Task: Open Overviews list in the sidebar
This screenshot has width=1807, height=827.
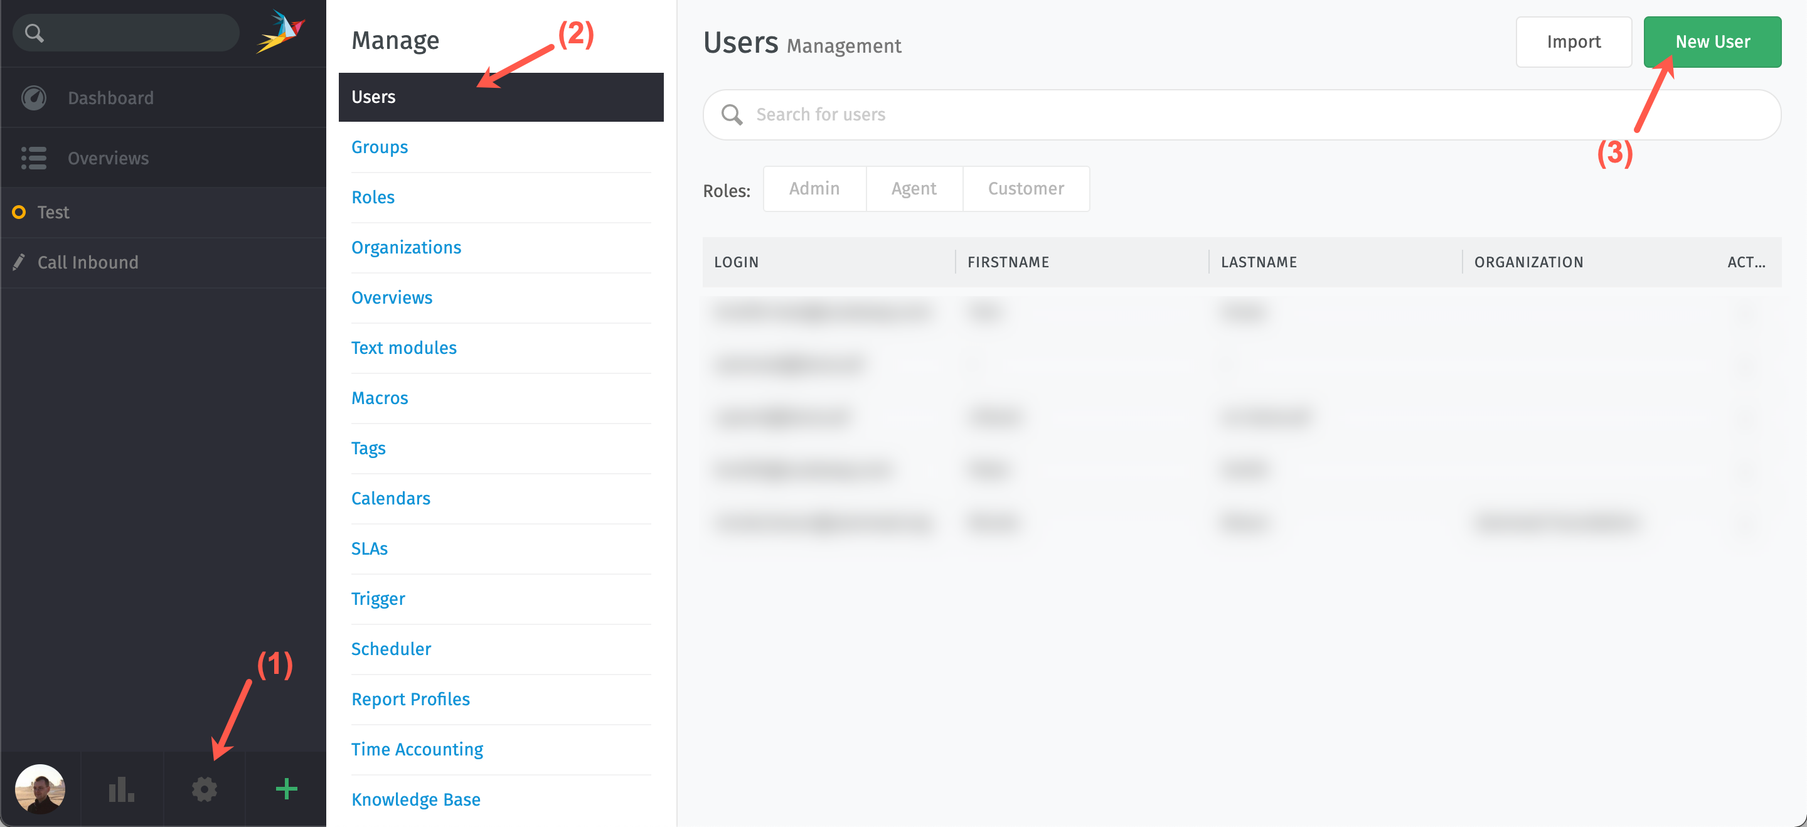Action: tap(107, 158)
